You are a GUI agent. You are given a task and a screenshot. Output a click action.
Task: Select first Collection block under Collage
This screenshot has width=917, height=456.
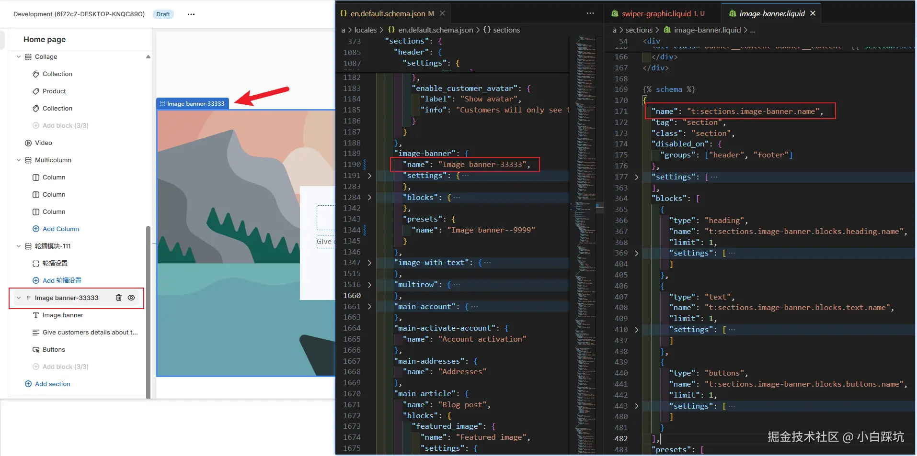57,74
